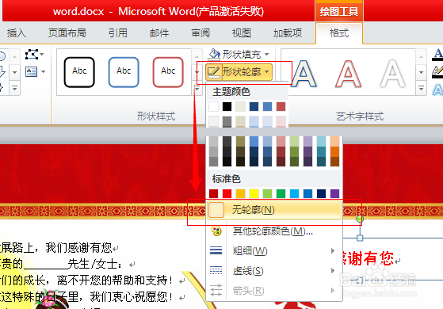Expand the Text Box dropdown arrow
Image resolution: width=443 pixels, height=309 pixels.
43,72
